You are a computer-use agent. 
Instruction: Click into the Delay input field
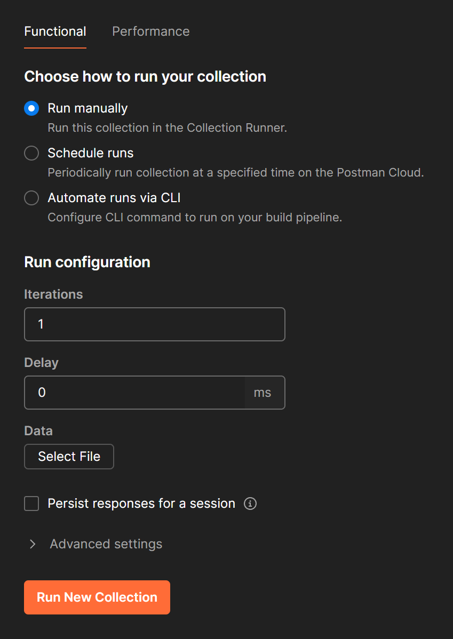134,393
